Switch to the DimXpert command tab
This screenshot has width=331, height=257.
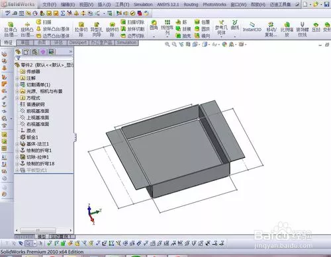(x=77, y=42)
